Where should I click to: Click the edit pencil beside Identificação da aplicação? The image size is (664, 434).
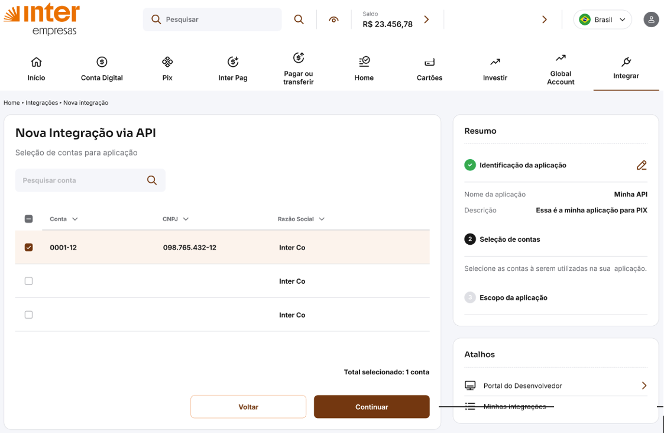642,166
